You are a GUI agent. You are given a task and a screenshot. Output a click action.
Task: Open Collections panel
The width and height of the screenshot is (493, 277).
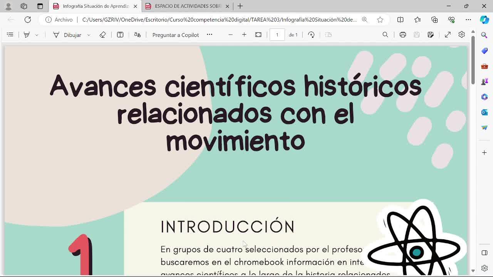[434, 20]
